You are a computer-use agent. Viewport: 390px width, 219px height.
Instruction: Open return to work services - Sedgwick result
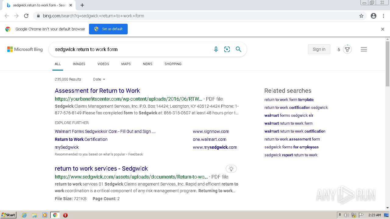[x=101, y=169]
